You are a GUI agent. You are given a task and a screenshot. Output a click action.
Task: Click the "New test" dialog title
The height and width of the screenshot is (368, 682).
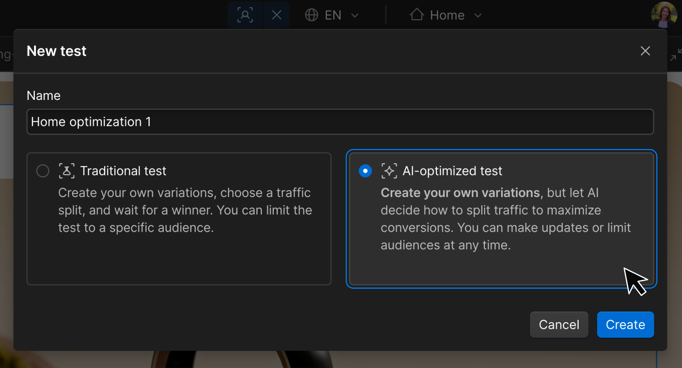[56, 51]
